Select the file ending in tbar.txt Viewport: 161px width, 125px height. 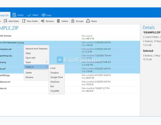[x=69, y=90]
